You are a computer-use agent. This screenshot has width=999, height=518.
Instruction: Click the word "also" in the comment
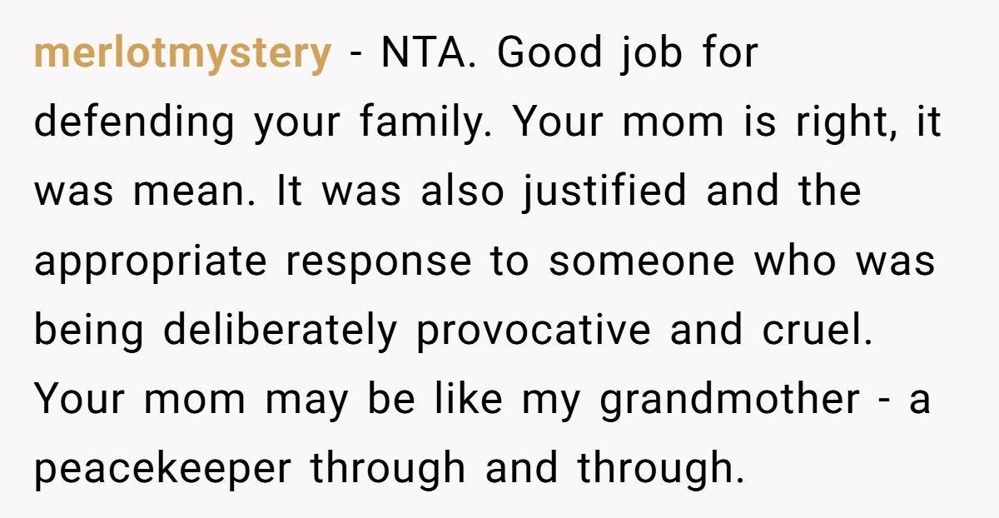point(462,192)
